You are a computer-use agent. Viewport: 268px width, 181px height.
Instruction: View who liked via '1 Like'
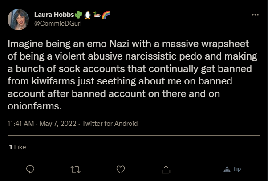(x=18, y=146)
